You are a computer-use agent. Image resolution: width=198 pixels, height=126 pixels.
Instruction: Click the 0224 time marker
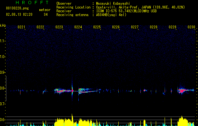click(78, 27)
